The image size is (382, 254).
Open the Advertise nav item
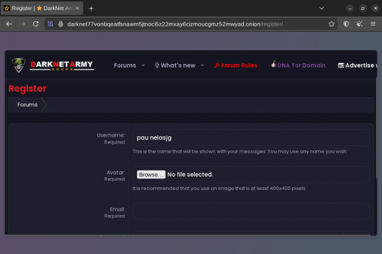tap(358, 65)
